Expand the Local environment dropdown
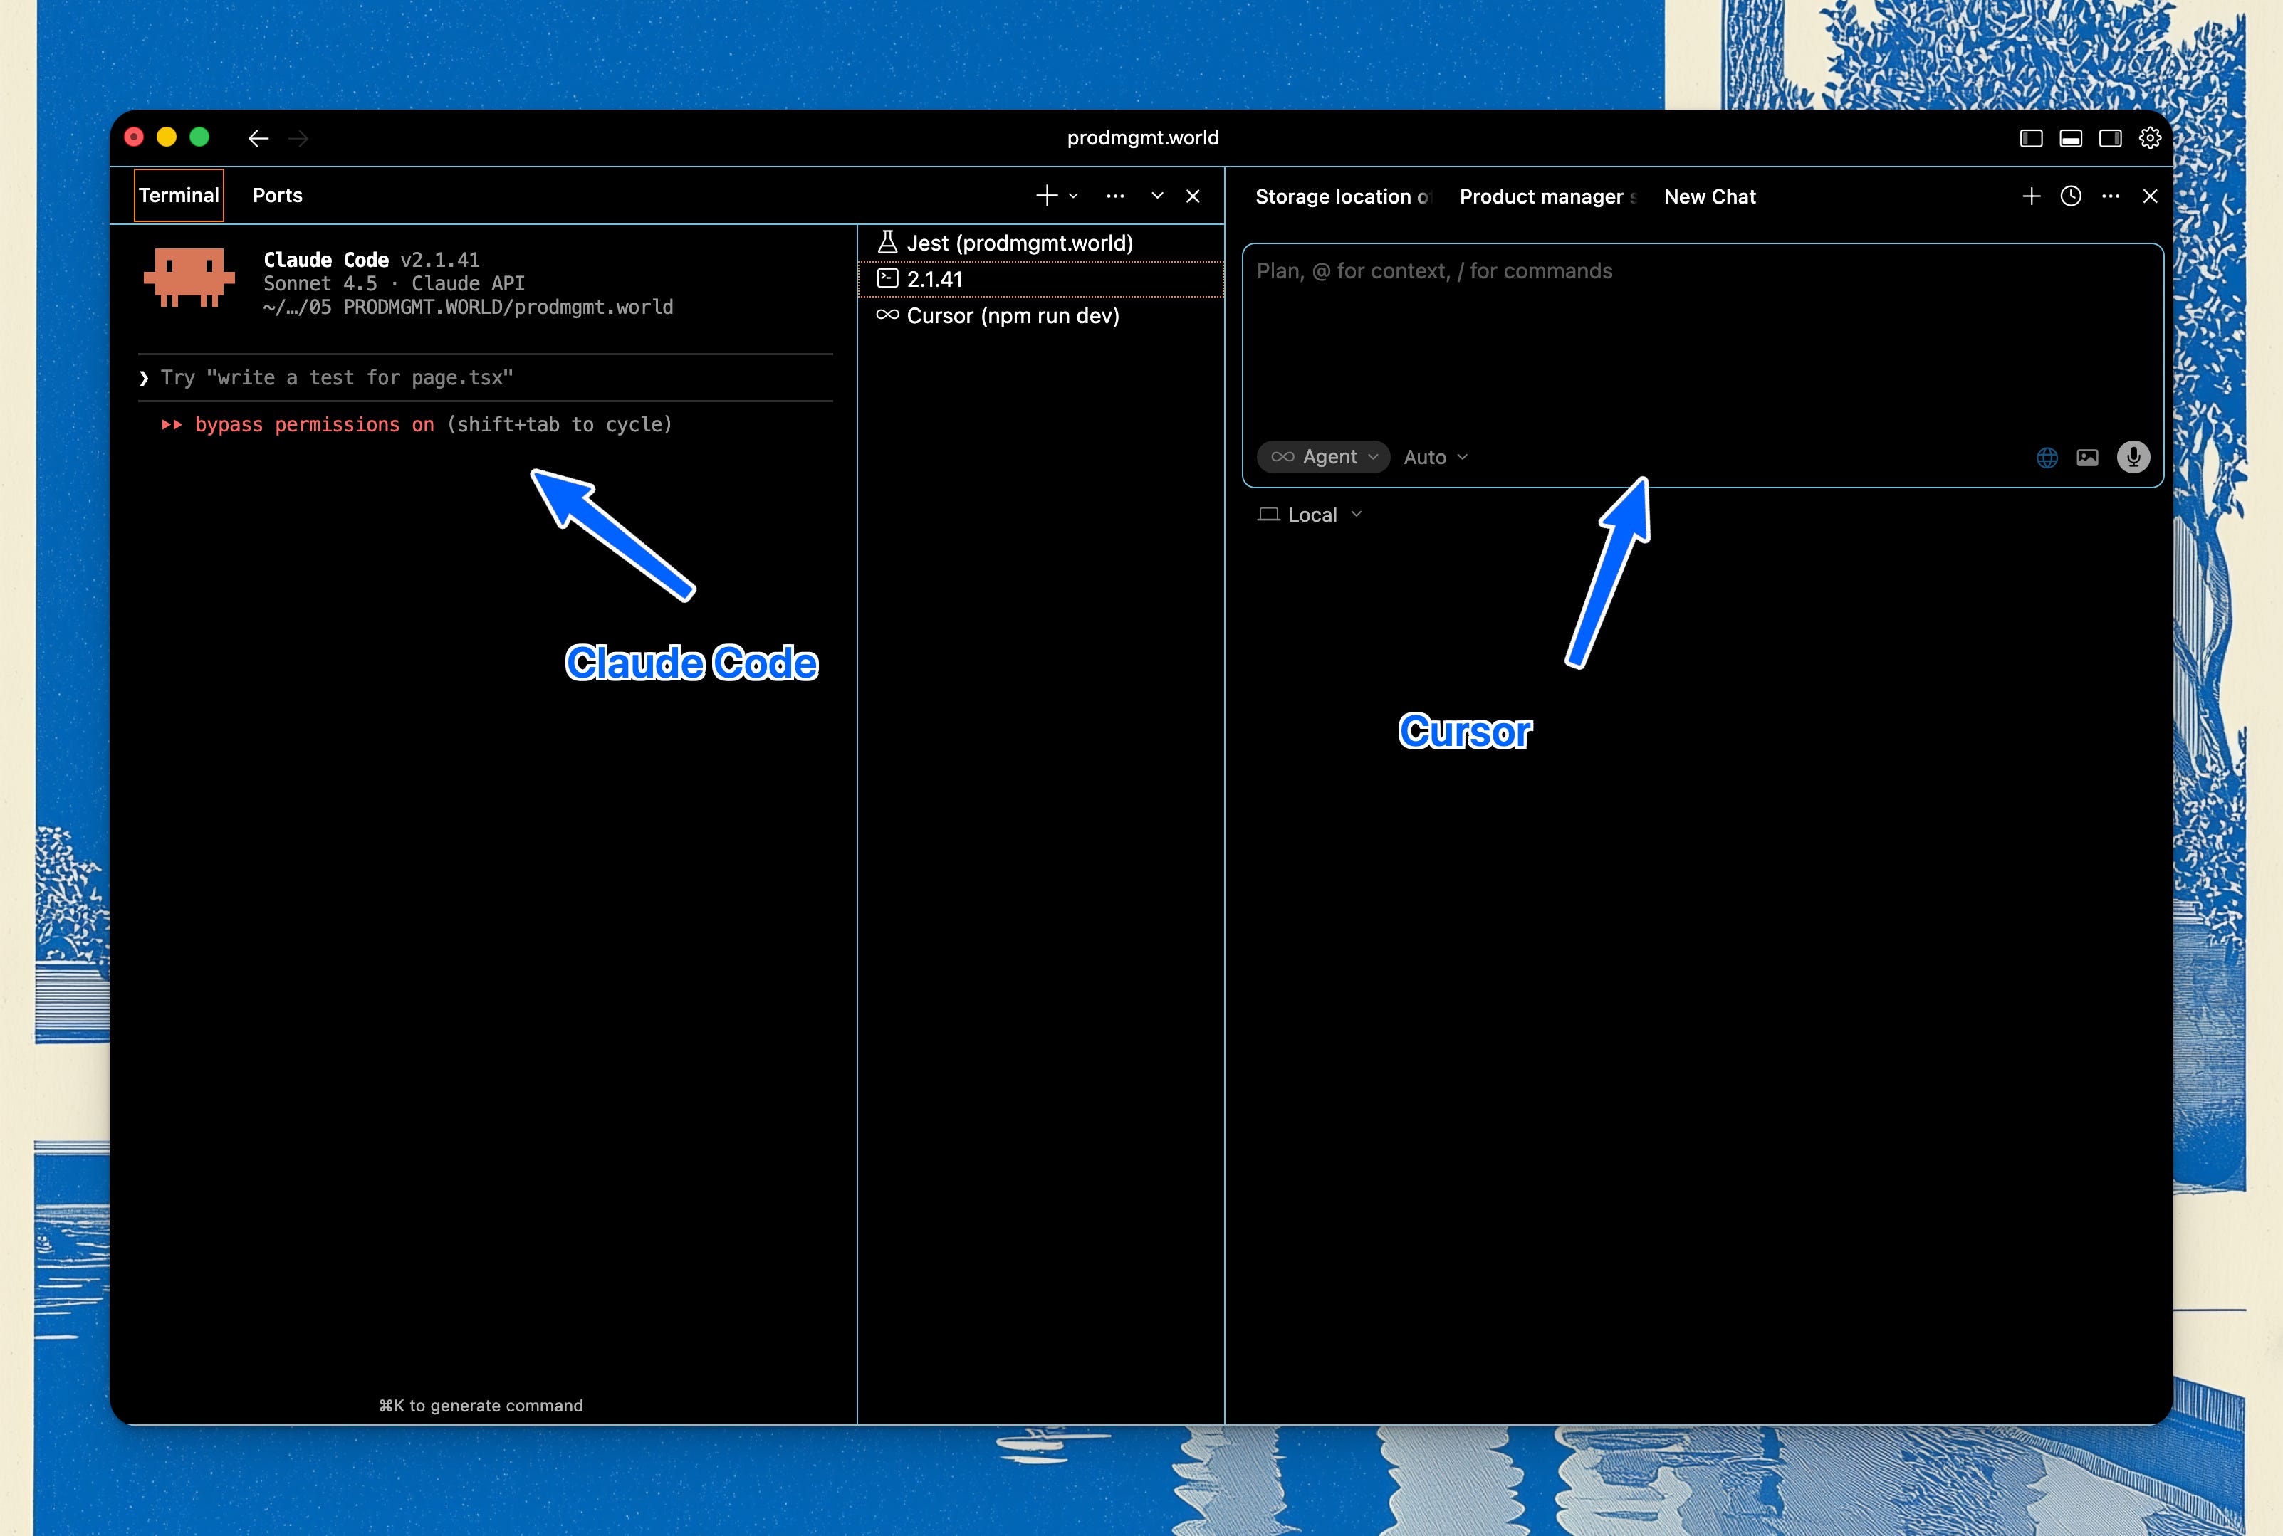The image size is (2283, 1536). 1310,515
